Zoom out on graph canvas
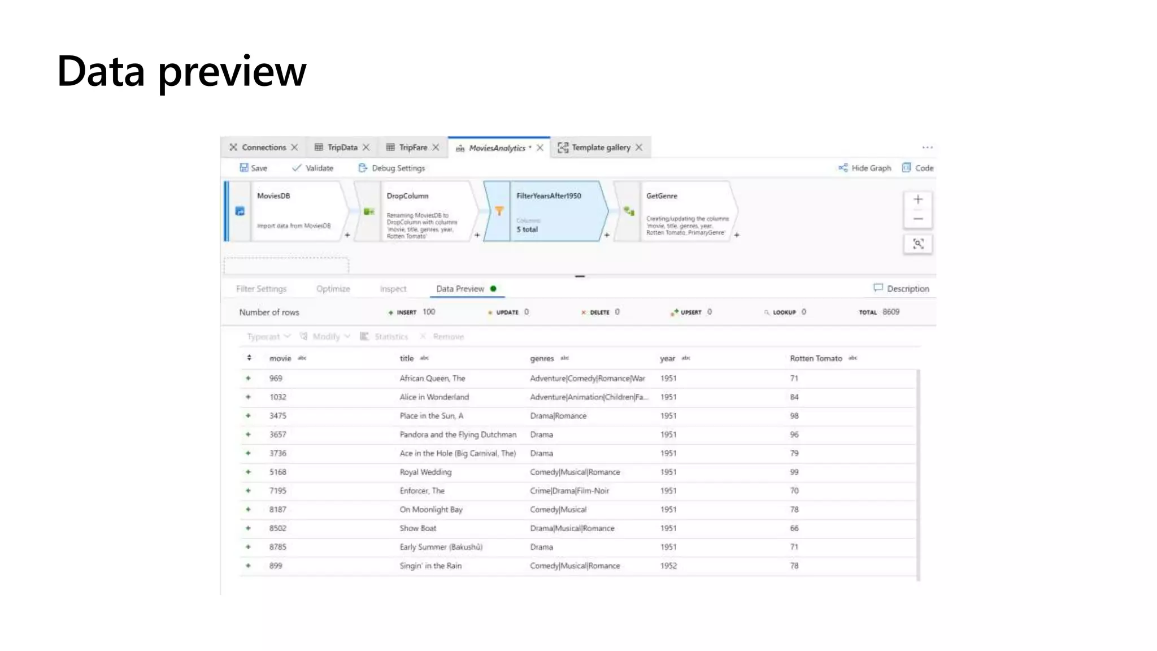This screenshot has height=651, width=1157. [x=918, y=219]
